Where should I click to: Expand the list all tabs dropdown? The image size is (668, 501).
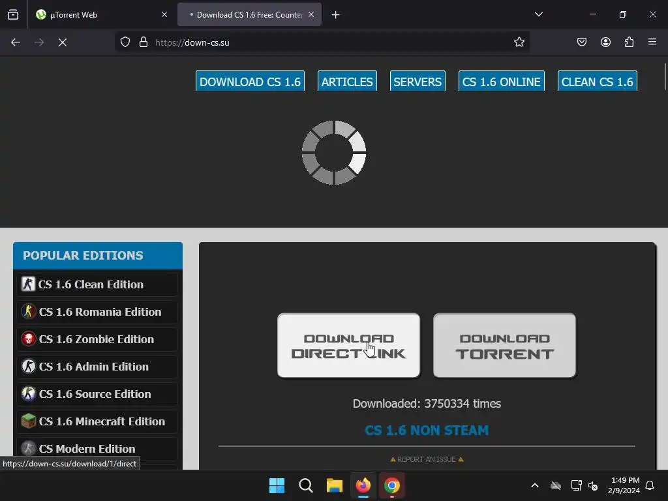click(x=539, y=14)
